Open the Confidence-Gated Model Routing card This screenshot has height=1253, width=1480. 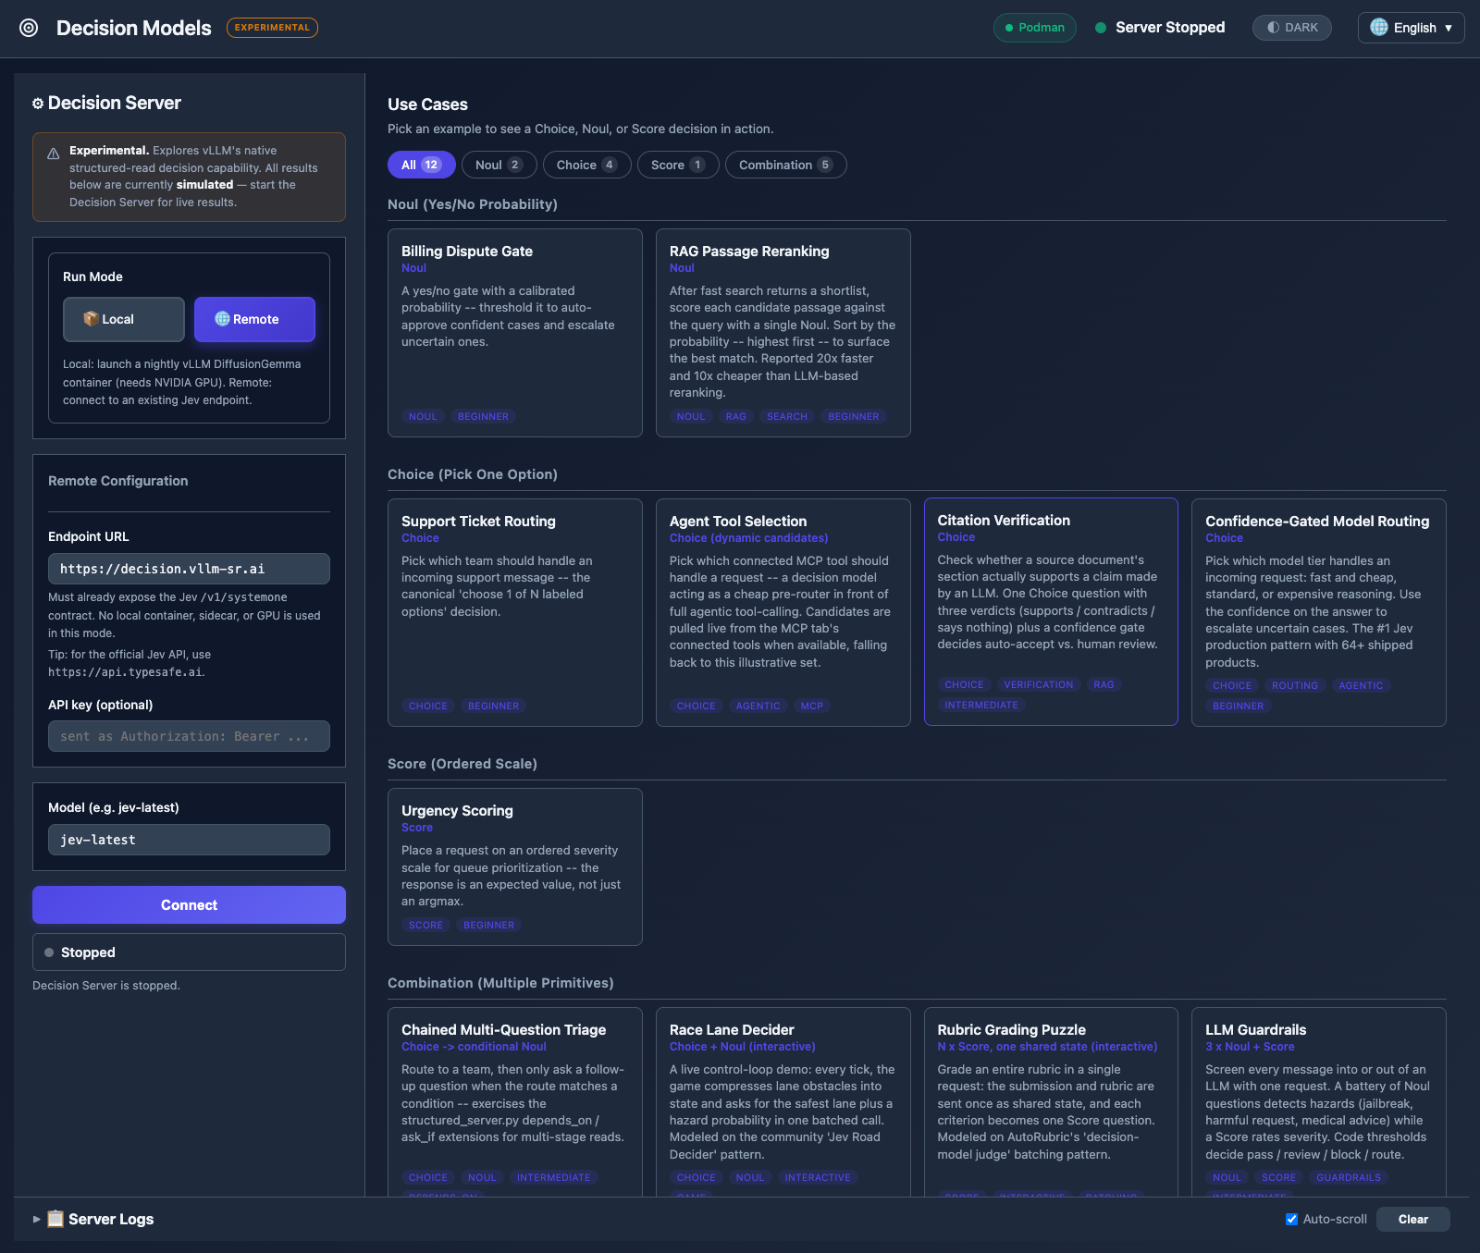click(1319, 613)
